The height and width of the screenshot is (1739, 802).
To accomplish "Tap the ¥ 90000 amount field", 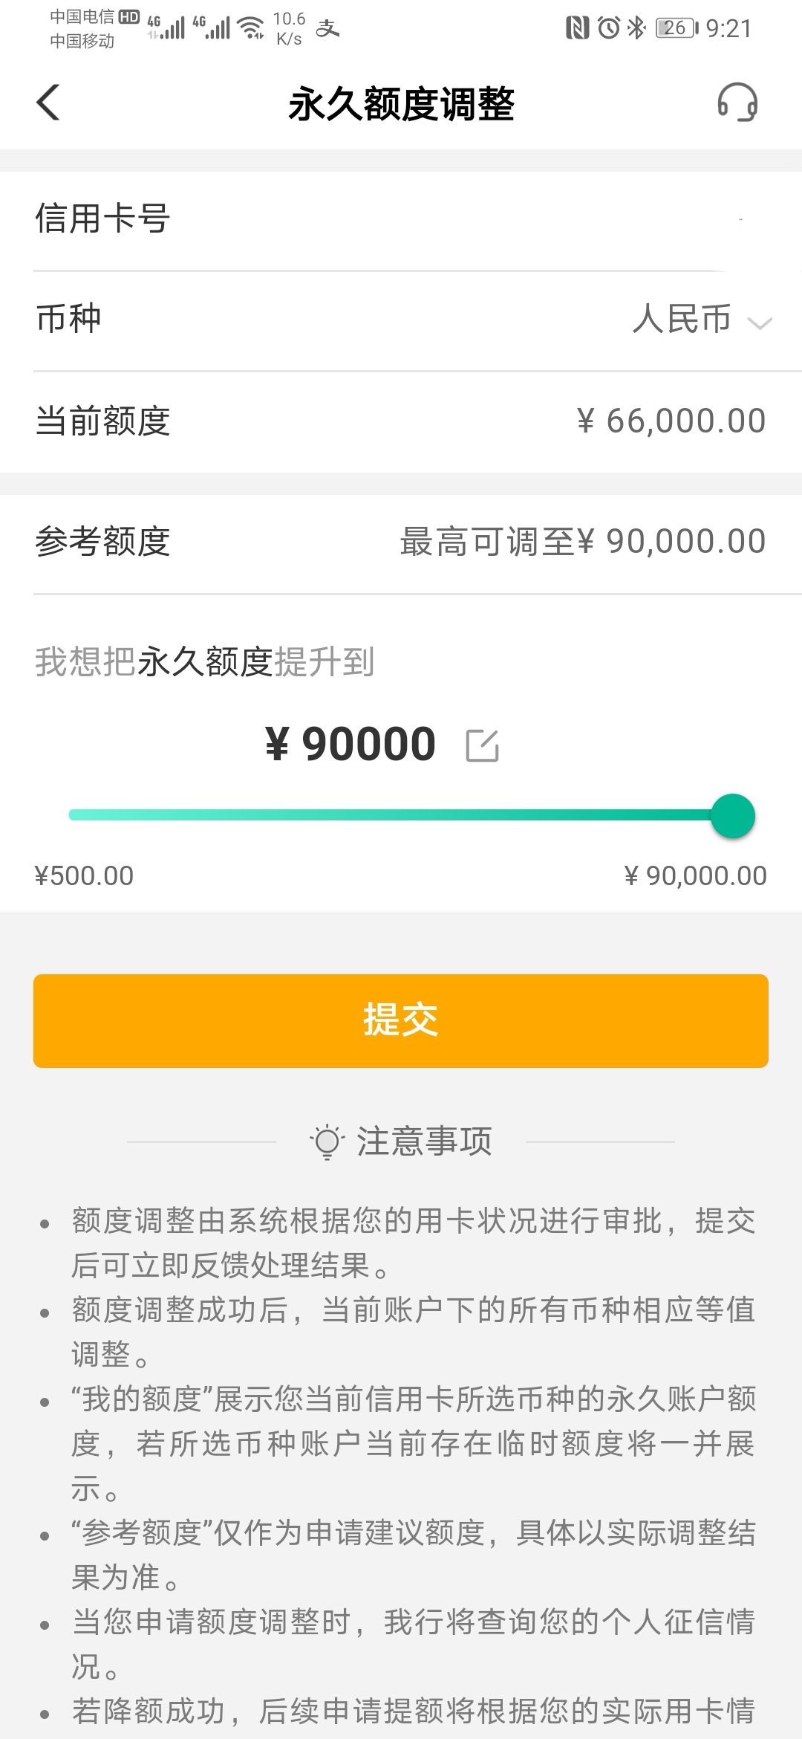I will point(351,744).
